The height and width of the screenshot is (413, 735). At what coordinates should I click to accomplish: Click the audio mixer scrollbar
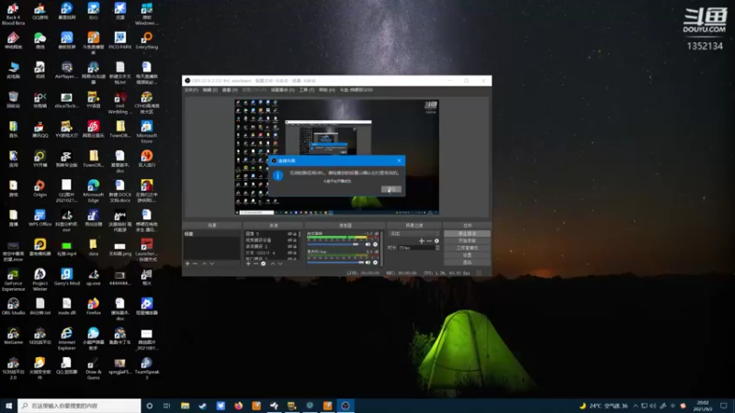click(381, 249)
